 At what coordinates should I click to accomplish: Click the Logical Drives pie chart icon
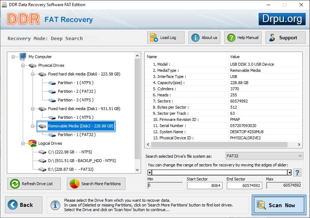[33, 143]
